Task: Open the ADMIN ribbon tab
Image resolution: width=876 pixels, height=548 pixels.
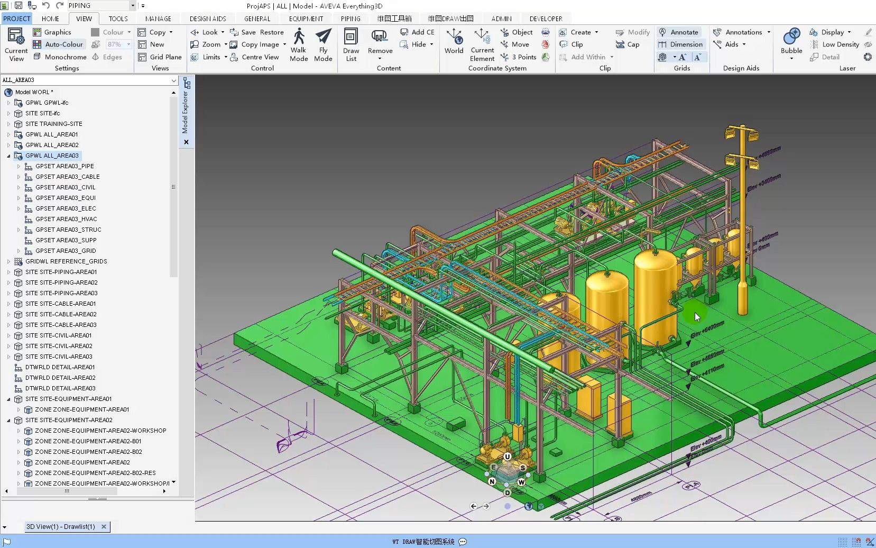Action: pyautogui.click(x=501, y=18)
